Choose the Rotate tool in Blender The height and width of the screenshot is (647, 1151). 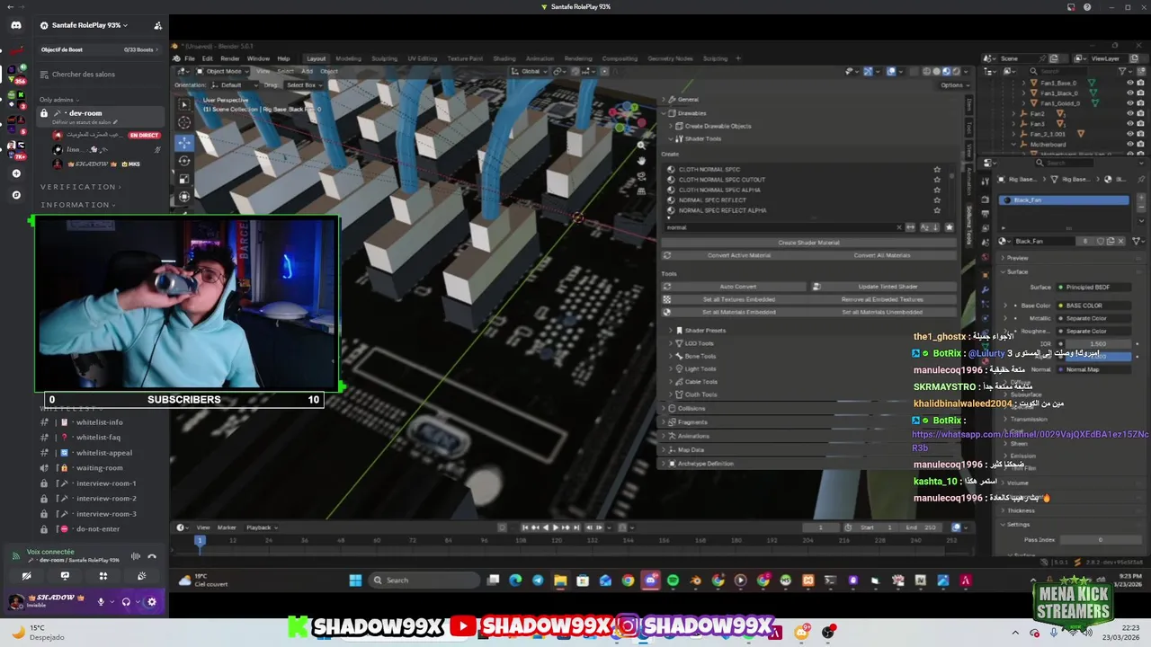point(183,160)
